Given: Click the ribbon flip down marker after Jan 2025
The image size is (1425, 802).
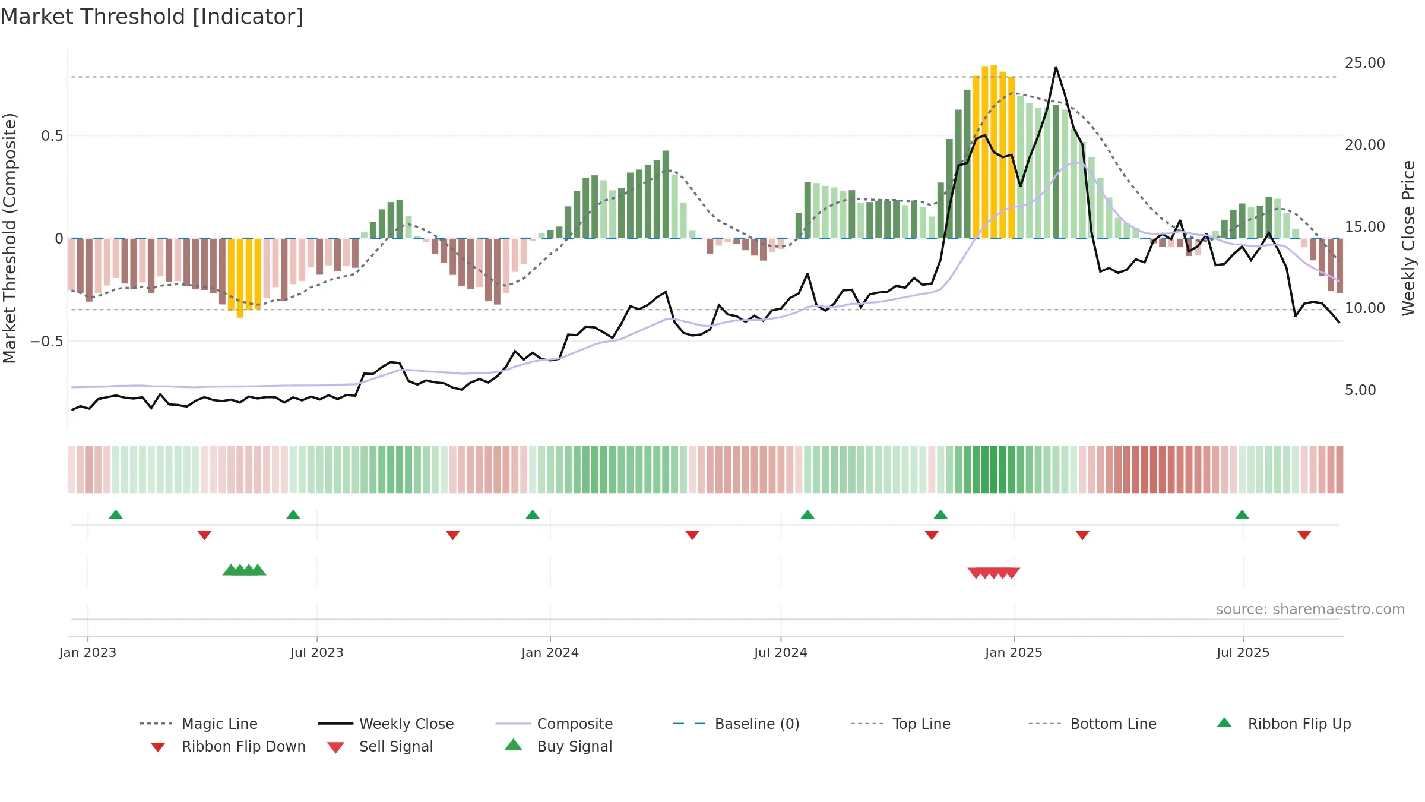Looking at the screenshot, I should 1082,535.
